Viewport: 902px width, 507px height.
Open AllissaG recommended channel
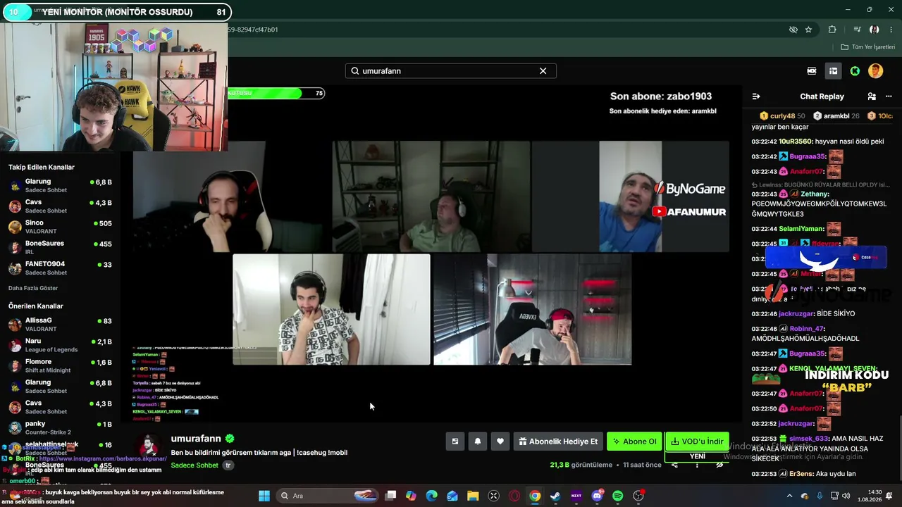click(x=60, y=325)
